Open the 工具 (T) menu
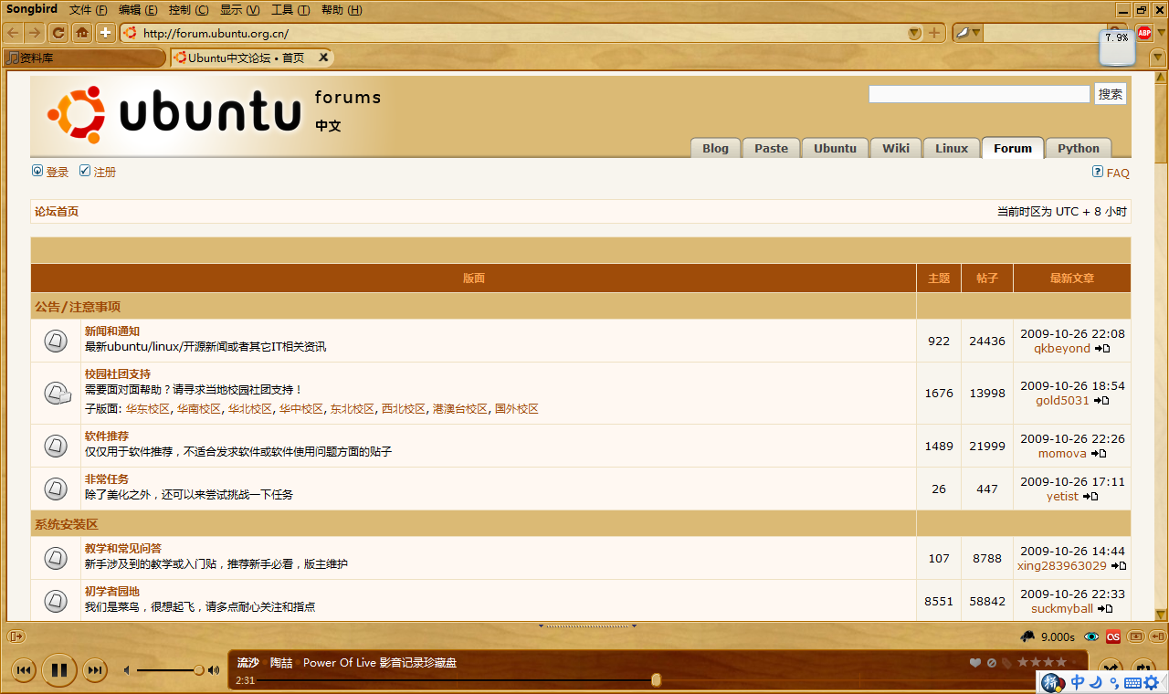Screen dimensions: 1169x694 (291, 10)
